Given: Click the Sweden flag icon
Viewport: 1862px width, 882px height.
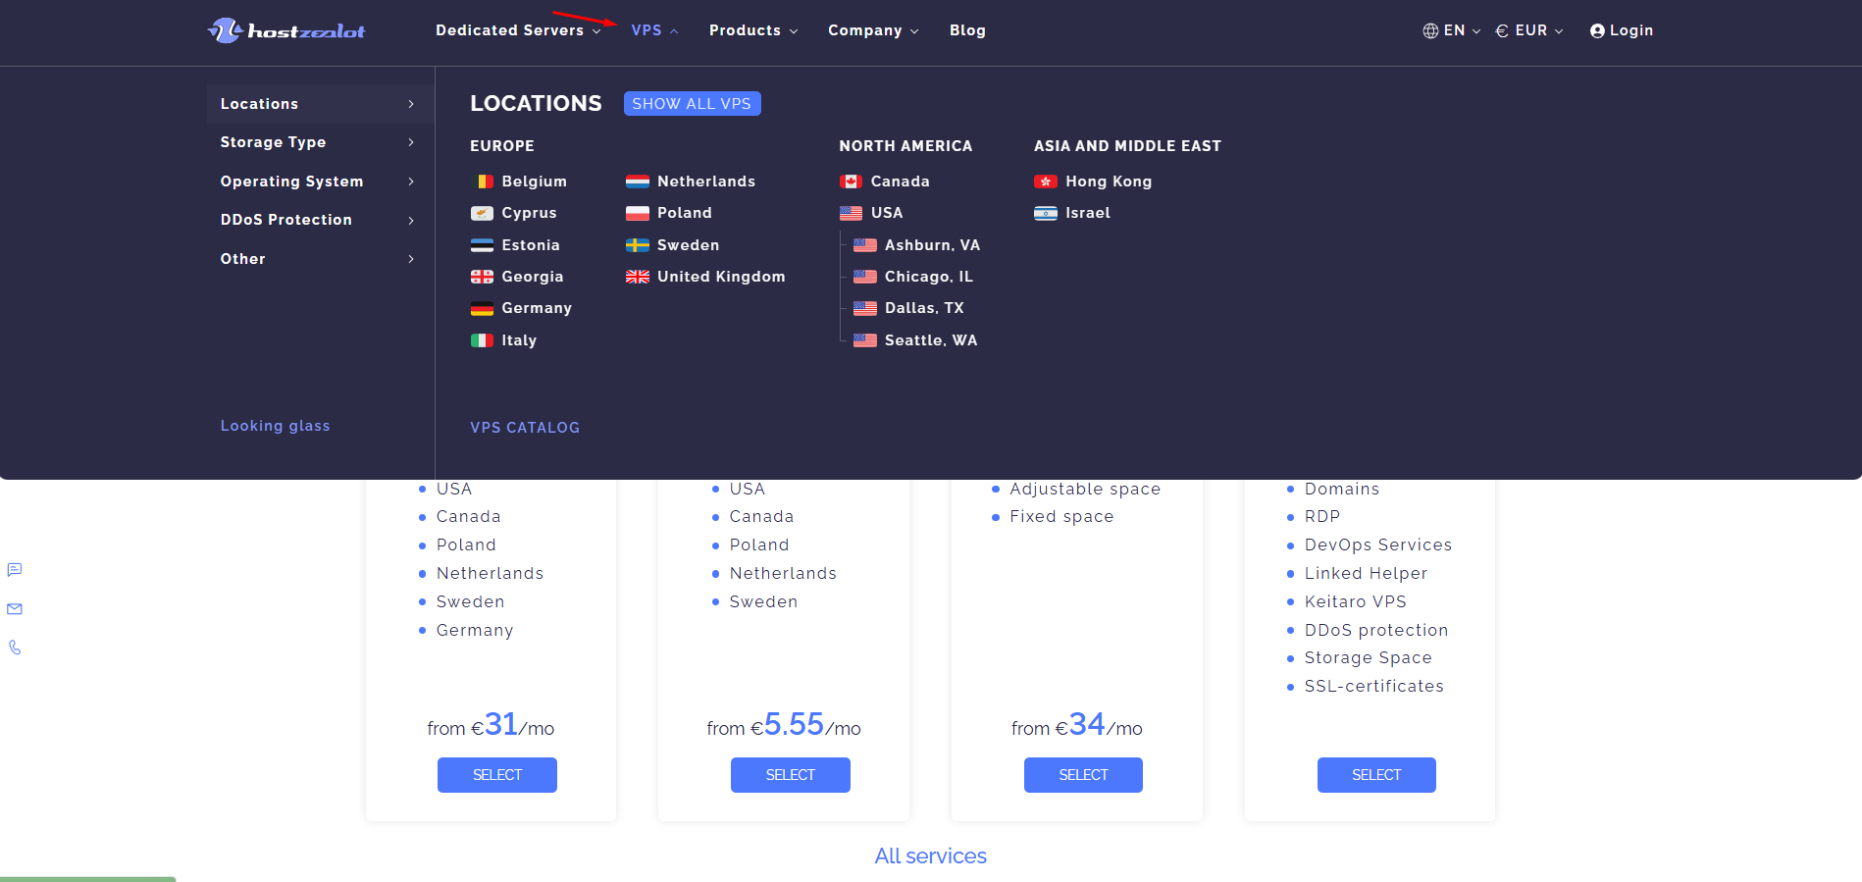Looking at the screenshot, I should (638, 245).
